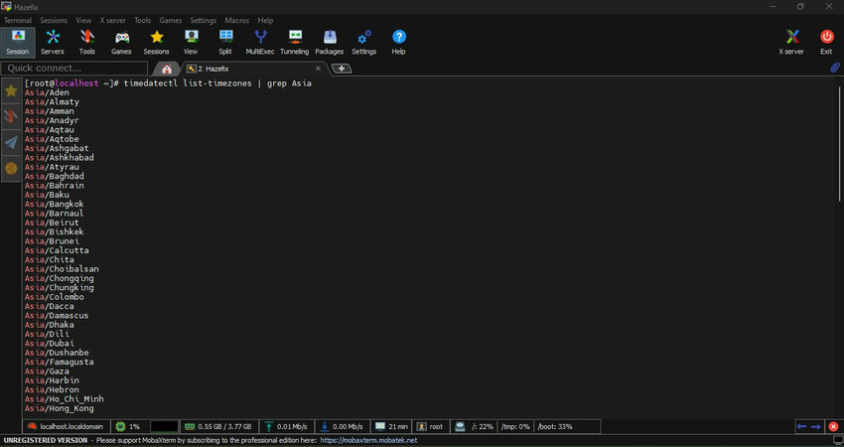
Task: Click the /boot: 33% status entry
Action: tap(555, 426)
